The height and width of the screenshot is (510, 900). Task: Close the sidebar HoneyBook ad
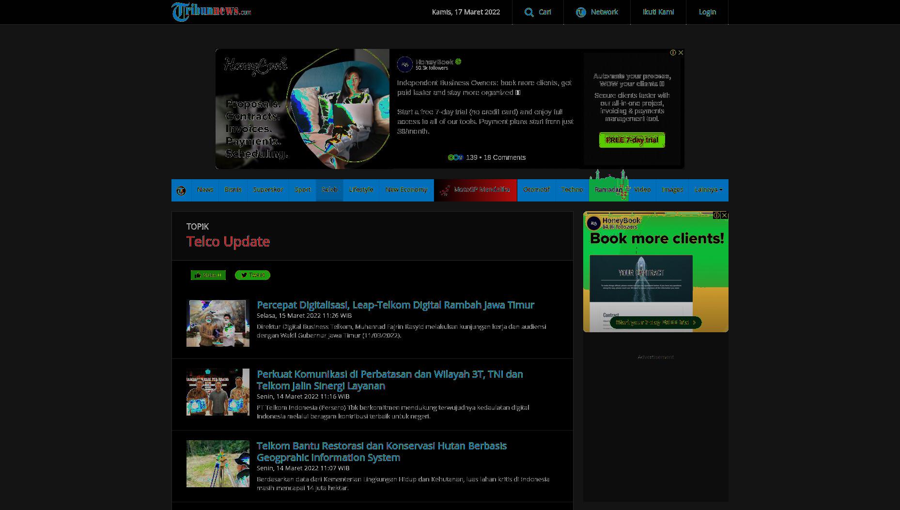pos(724,215)
